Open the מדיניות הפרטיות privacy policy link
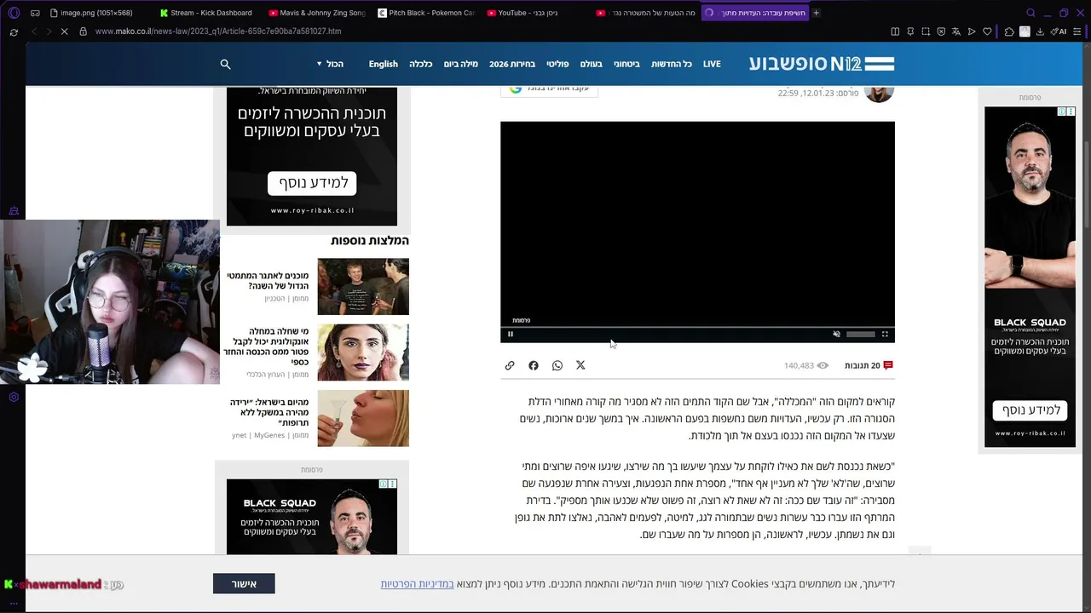The height and width of the screenshot is (613, 1091). (418, 584)
